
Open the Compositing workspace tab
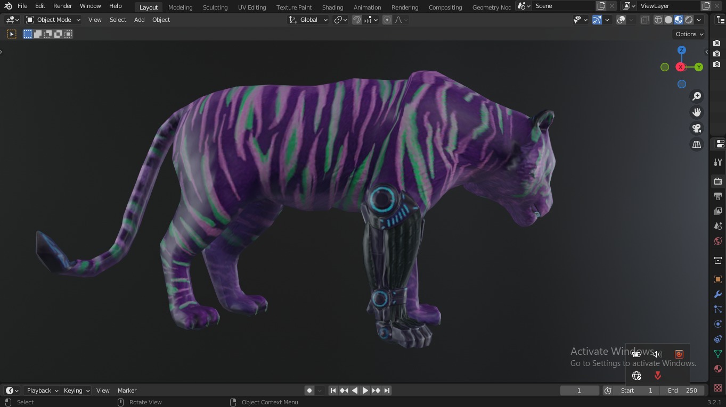pos(445,7)
